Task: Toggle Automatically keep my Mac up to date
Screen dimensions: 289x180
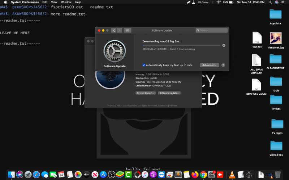Action: [144, 65]
